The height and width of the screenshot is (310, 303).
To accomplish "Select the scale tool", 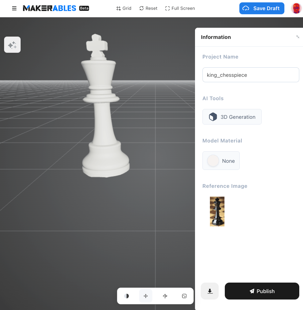I will click(x=184, y=296).
